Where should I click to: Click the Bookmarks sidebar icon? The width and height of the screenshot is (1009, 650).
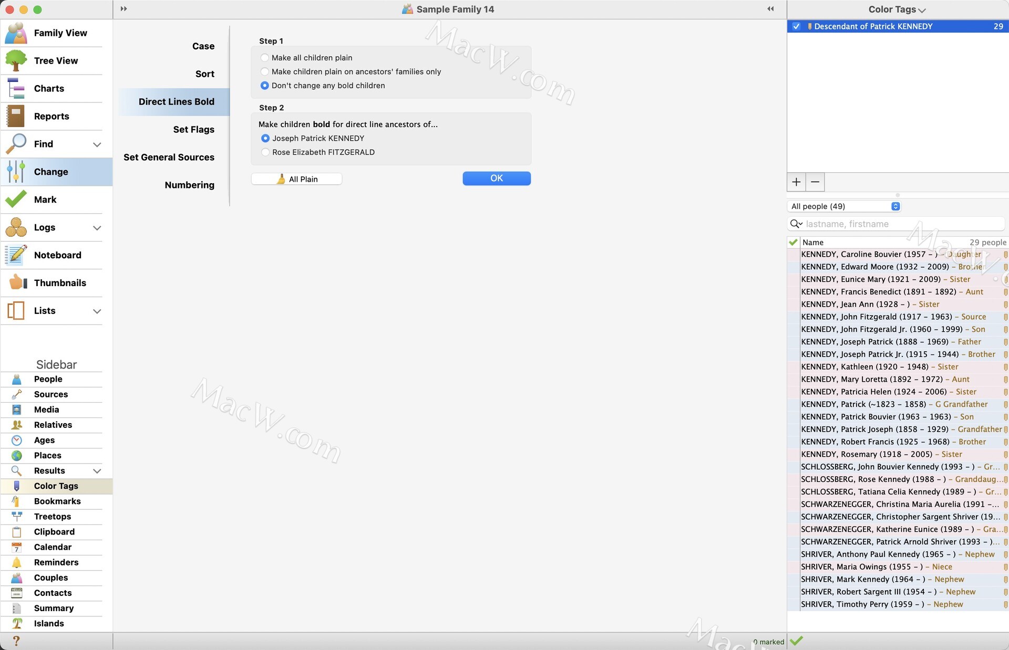click(17, 501)
